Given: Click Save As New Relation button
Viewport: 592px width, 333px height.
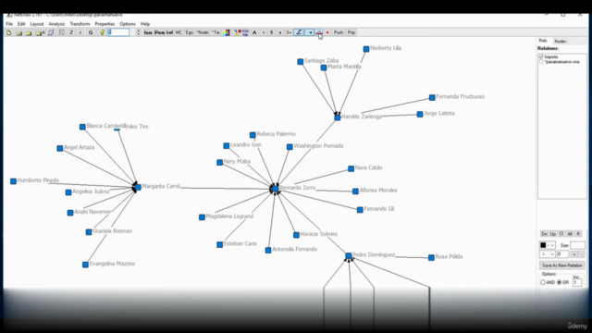Looking at the screenshot, I should pyautogui.click(x=562, y=265).
